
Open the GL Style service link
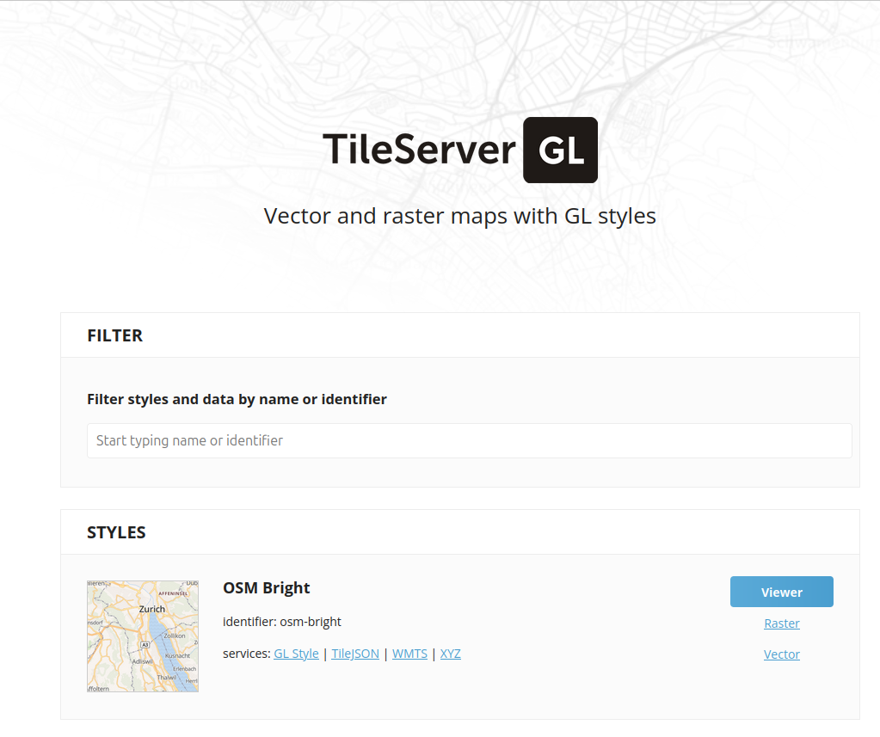296,653
